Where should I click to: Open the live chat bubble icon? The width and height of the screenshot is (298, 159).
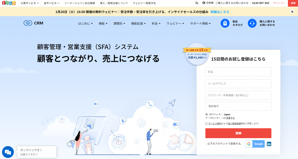8,152
